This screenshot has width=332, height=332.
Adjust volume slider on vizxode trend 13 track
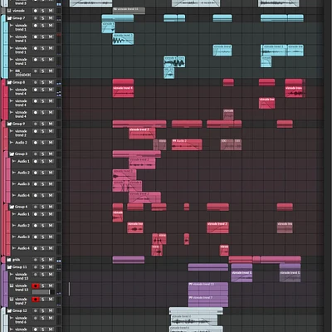pyautogui.click(x=43, y=292)
